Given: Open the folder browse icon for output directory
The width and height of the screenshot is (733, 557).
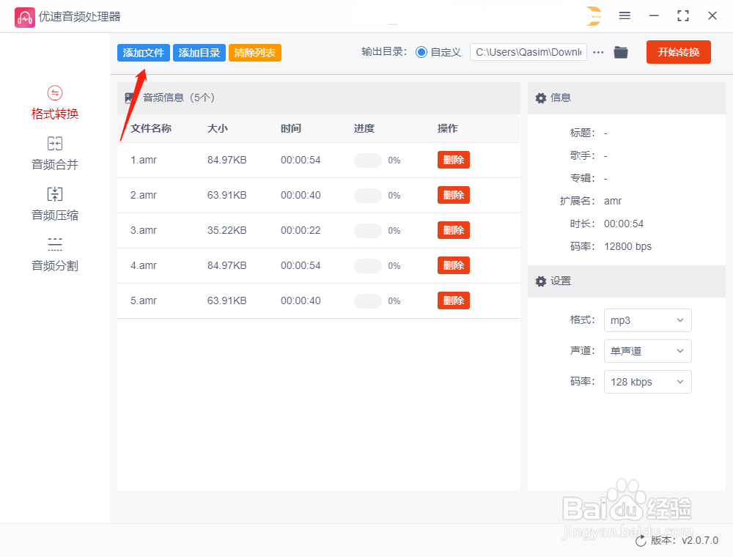Looking at the screenshot, I should pyautogui.click(x=620, y=52).
